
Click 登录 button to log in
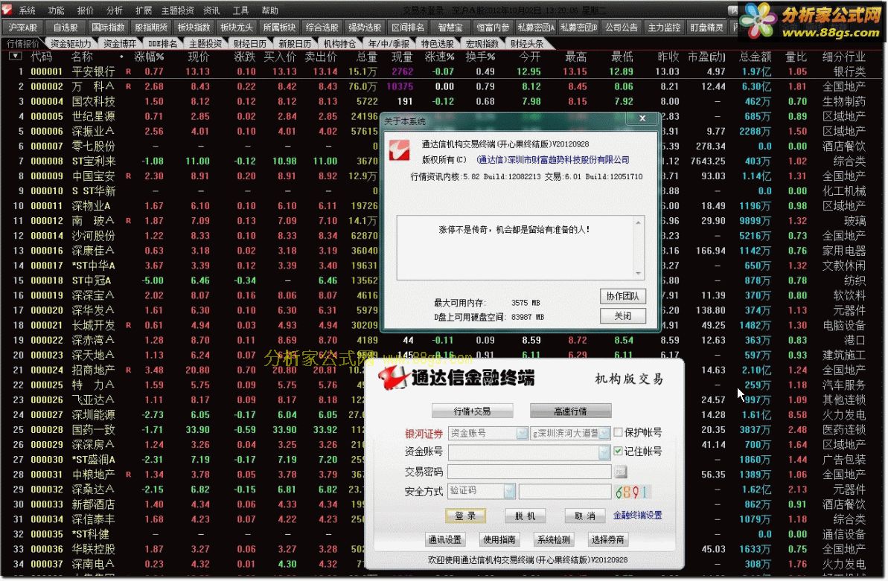tap(465, 516)
